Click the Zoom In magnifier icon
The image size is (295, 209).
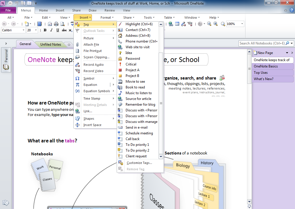[x=215, y=24]
